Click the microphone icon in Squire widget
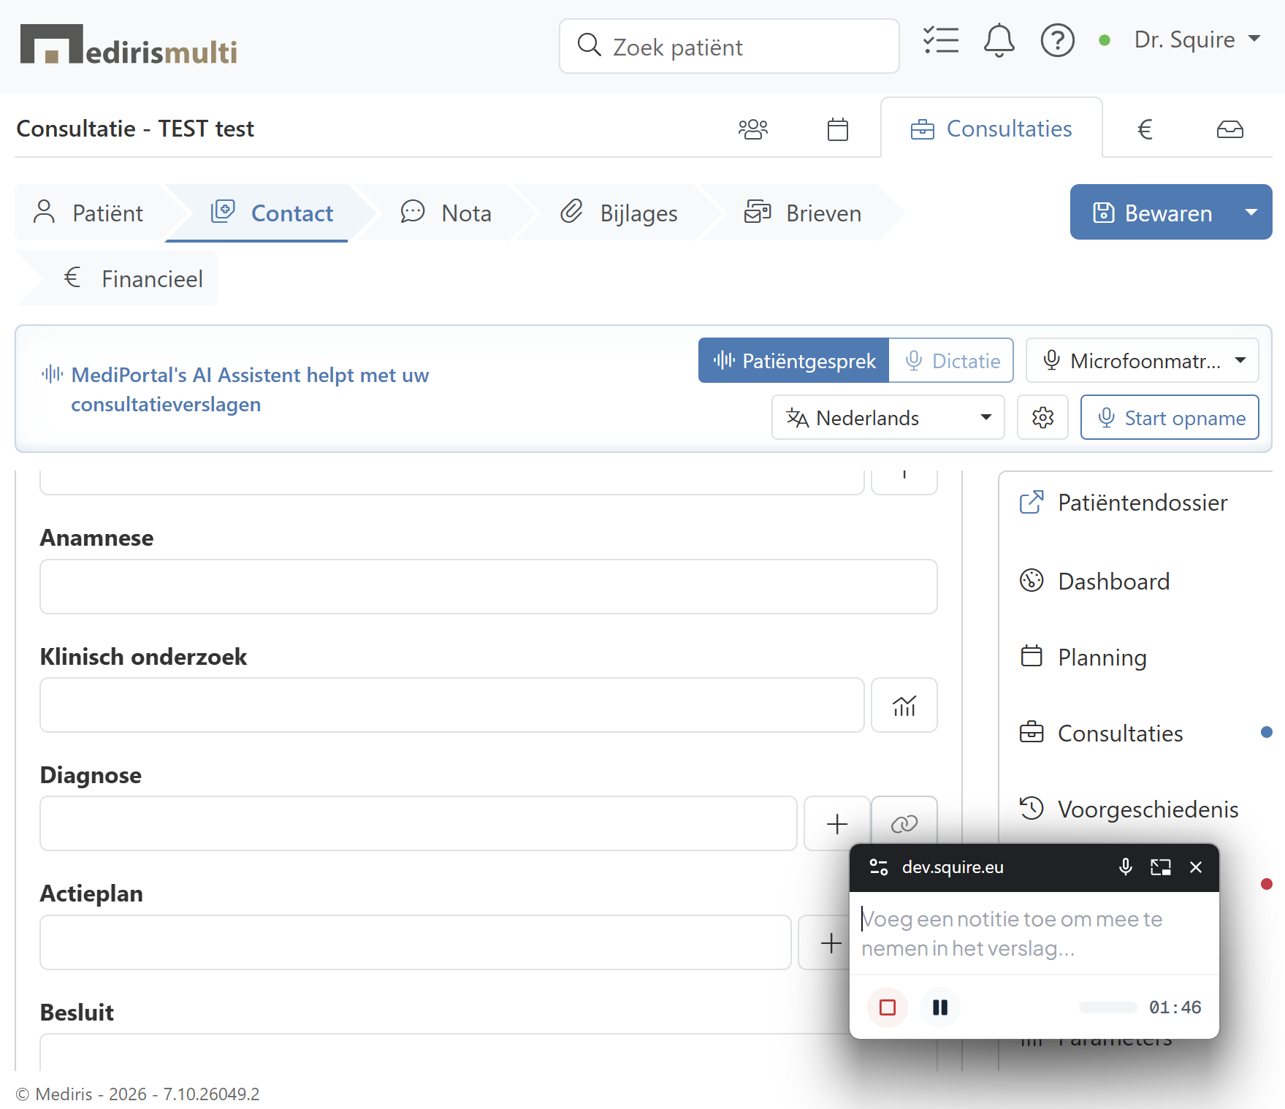 tap(1125, 867)
